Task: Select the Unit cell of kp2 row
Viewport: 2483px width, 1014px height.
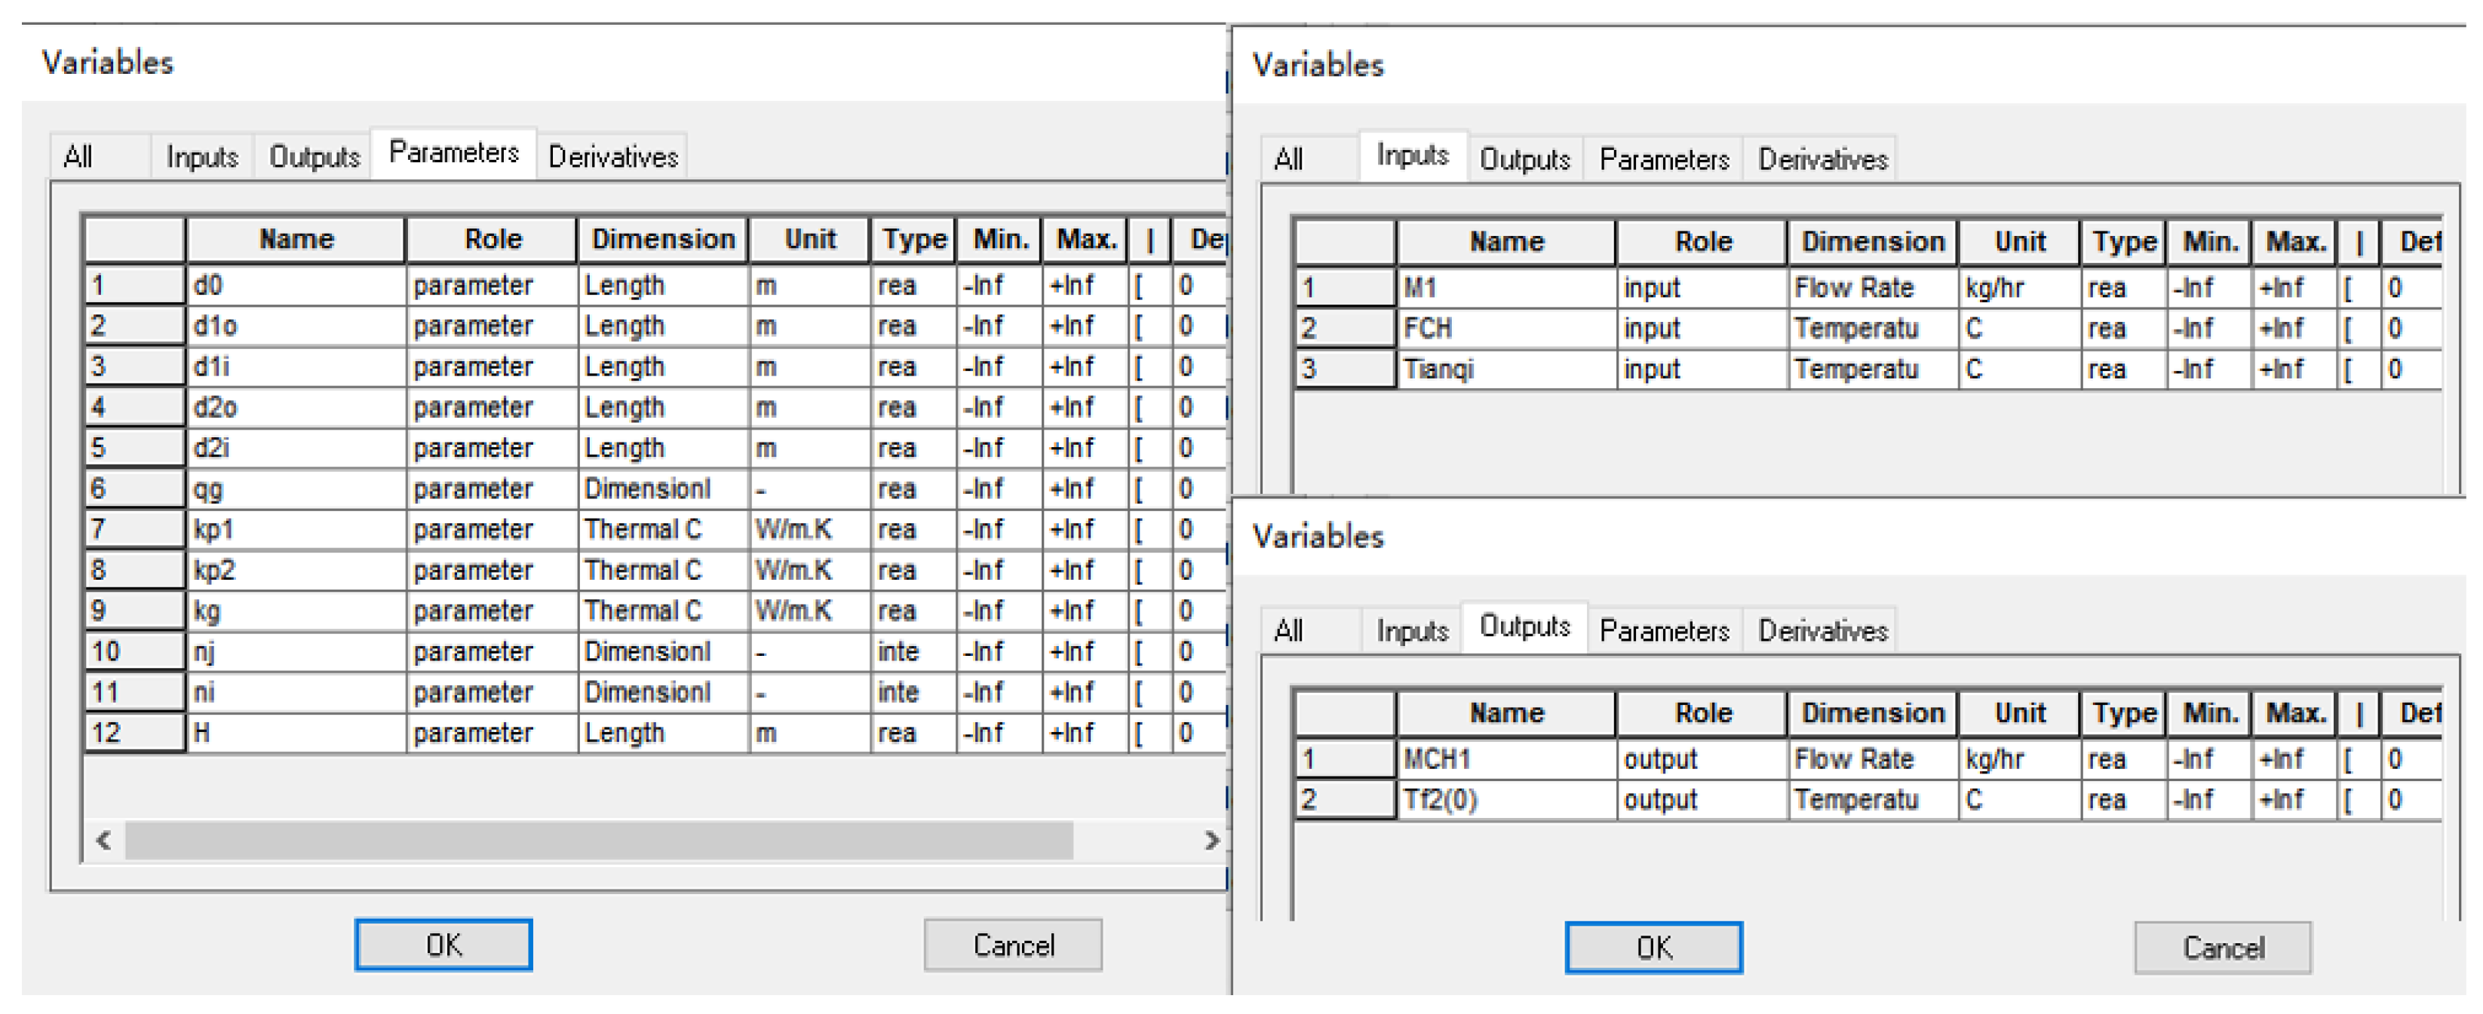Action: point(809,571)
